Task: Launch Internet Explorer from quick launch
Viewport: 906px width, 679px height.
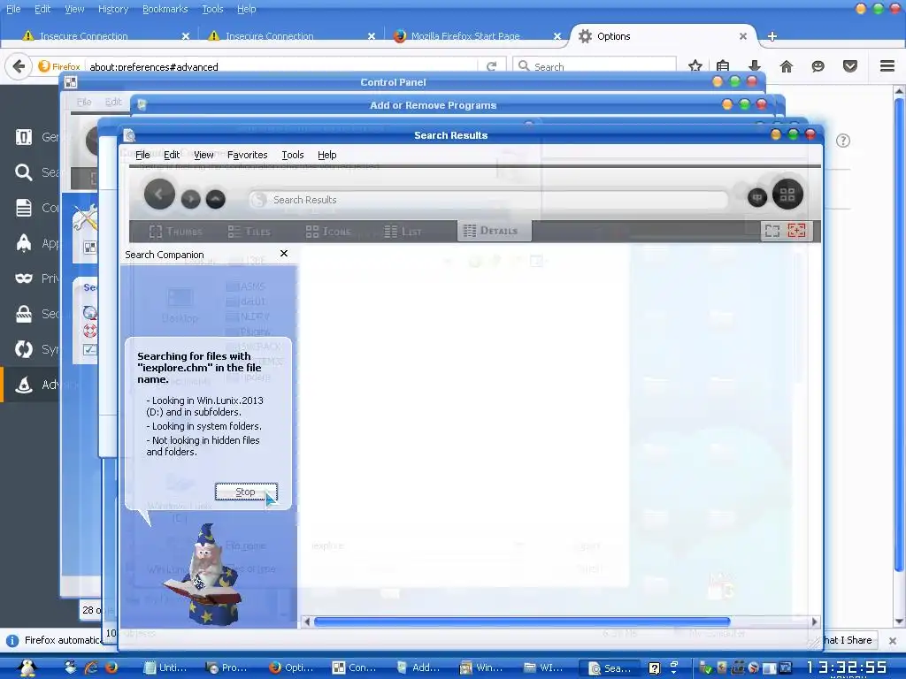Action: [x=91, y=668]
